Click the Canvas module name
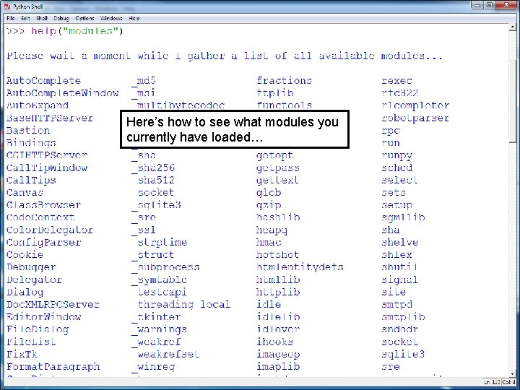 pos(25,193)
